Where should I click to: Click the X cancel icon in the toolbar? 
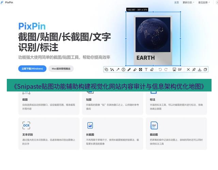(188, 69)
